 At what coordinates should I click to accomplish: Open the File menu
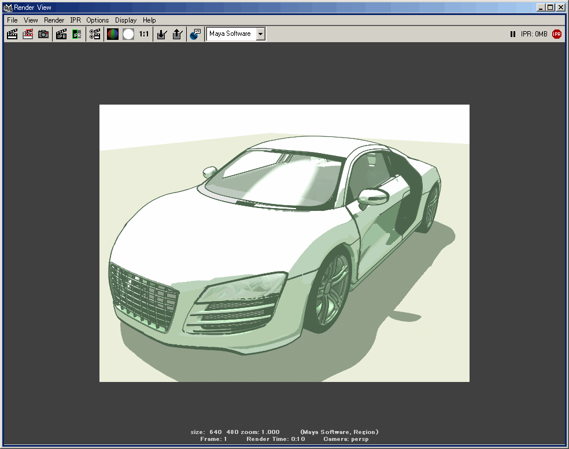pos(12,20)
